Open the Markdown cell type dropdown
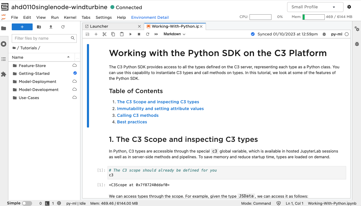Image resolution: width=361 pixels, height=206 pixels. pyautogui.click(x=174, y=34)
